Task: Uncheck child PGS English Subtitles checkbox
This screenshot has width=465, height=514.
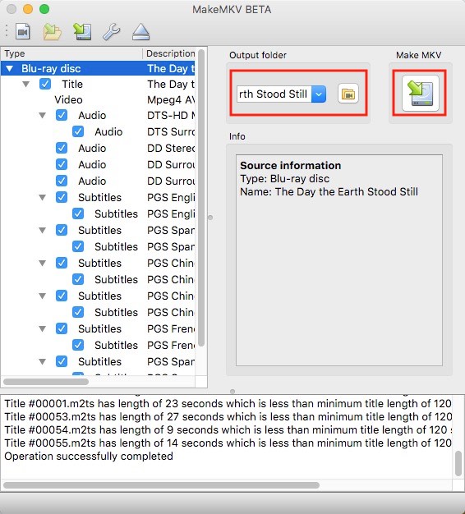Action: pos(78,213)
